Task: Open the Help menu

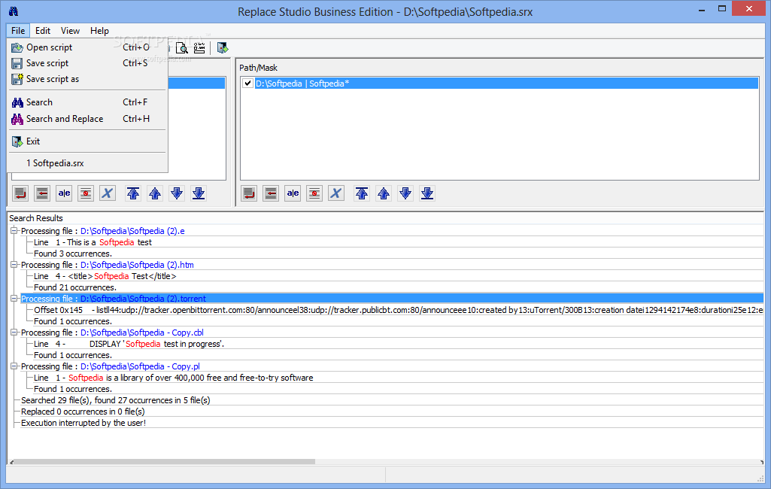Action: [x=99, y=31]
